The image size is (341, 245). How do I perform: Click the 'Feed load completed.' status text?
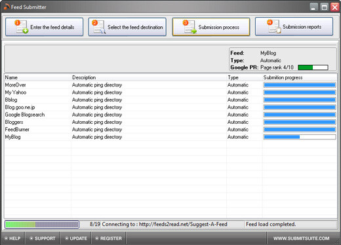[271, 224]
